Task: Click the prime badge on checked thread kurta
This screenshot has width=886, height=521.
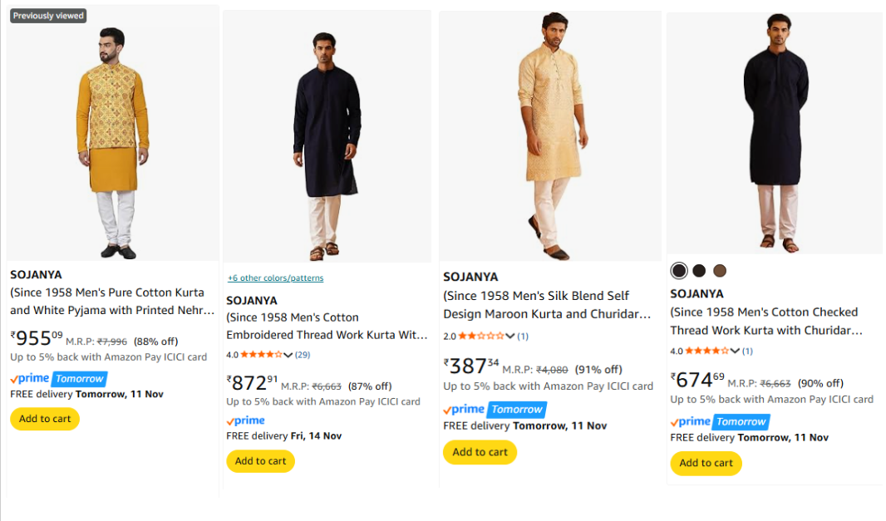Action: (718, 422)
